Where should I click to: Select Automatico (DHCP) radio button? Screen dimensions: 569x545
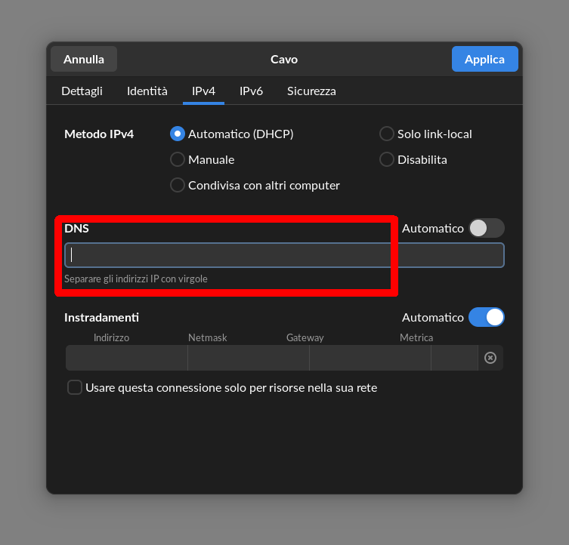178,134
